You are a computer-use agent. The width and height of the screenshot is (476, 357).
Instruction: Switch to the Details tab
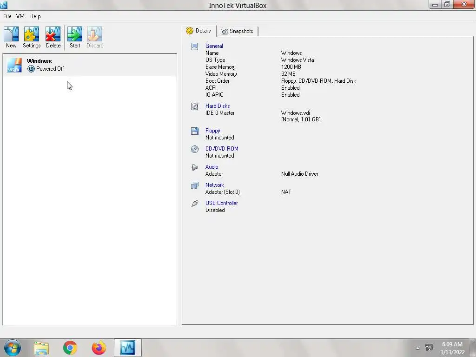[x=199, y=31]
